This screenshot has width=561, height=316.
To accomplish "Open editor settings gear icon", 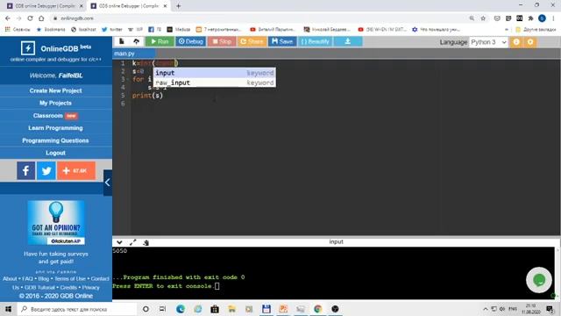I will pyautogui.click(x=530, y=42).
